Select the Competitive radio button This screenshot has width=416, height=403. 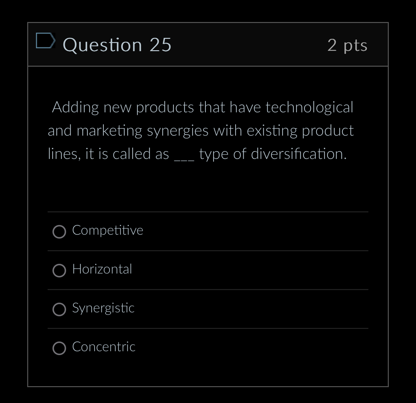[x=59, y=232]
